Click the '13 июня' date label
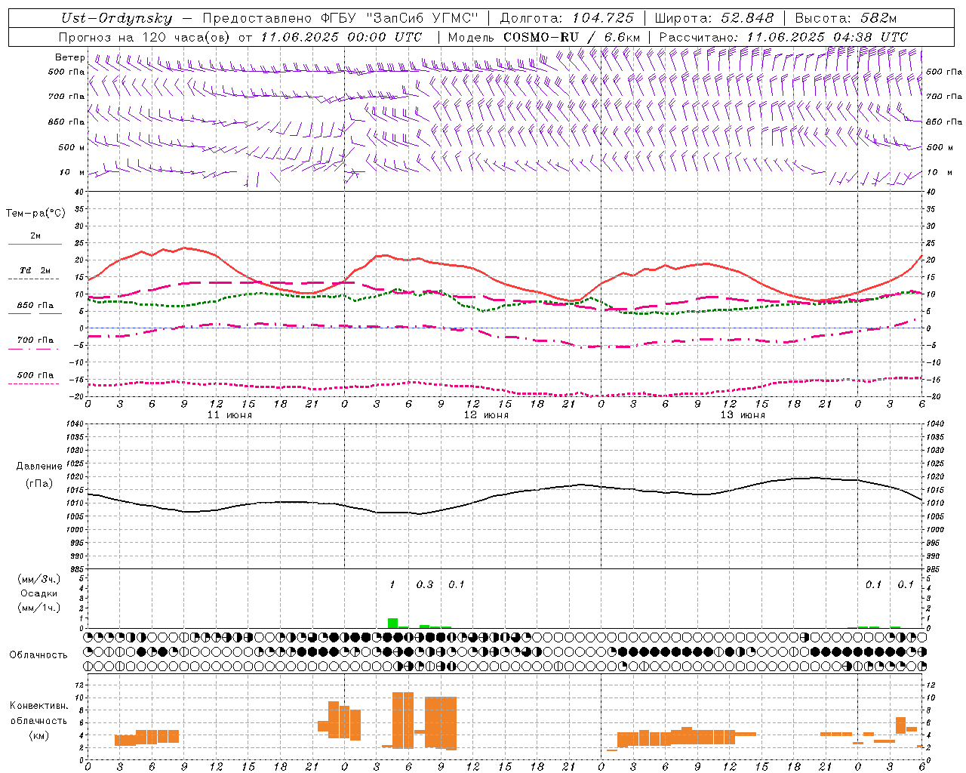Screen dimensions: 966x773 click(x=743, y=415)
